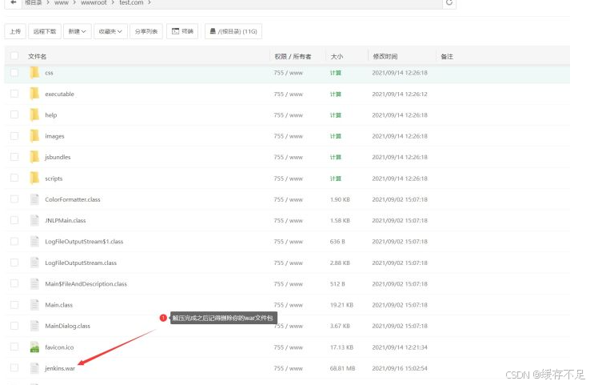The height and width of the screenshot is (385, 594).
Task: Open the scripts folder icon
Action: point(34,178)
